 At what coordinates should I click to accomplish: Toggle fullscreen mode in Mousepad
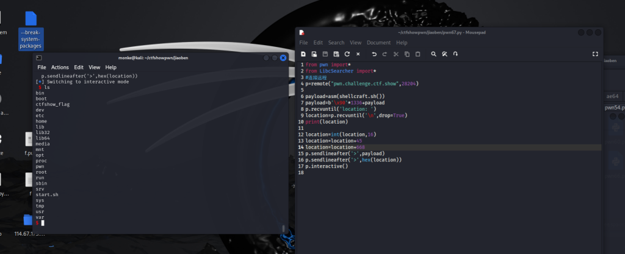pyautogui.click(x=595, y=54)
